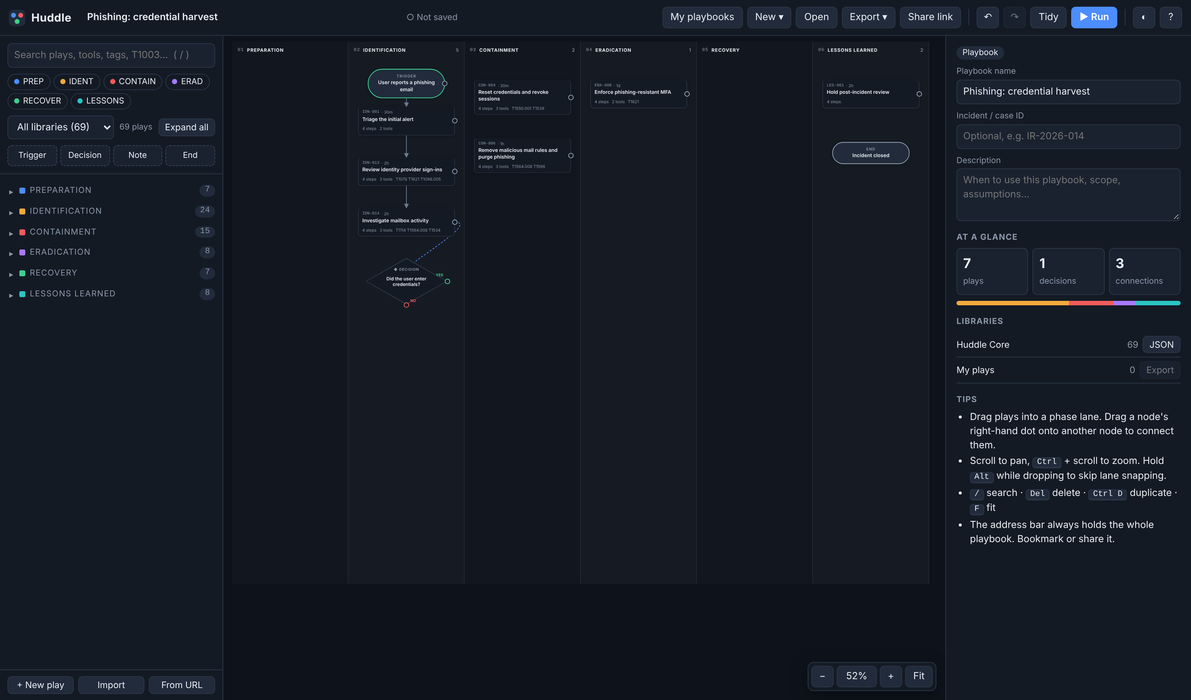Click JSON beside Huddle Core
Screen dimensions: 1191x700
1161,345
